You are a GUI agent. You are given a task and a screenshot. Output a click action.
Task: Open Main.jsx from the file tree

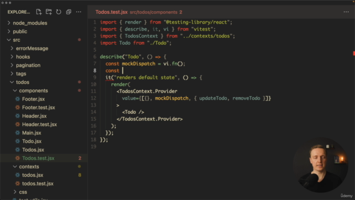click(x=32, y=133)
